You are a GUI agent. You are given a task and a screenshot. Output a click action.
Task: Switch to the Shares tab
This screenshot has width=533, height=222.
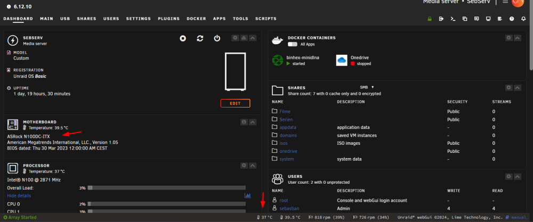point(86,19)
